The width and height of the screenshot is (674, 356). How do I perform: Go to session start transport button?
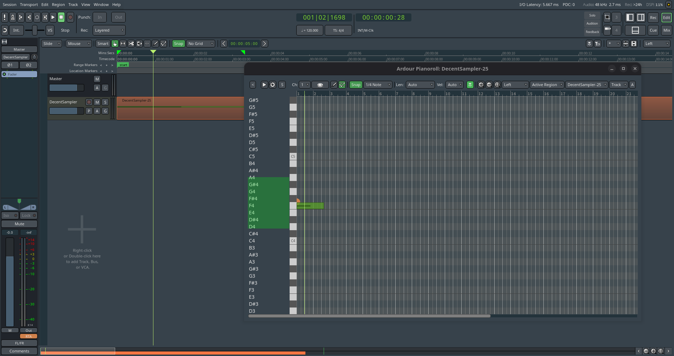(21, 17)
